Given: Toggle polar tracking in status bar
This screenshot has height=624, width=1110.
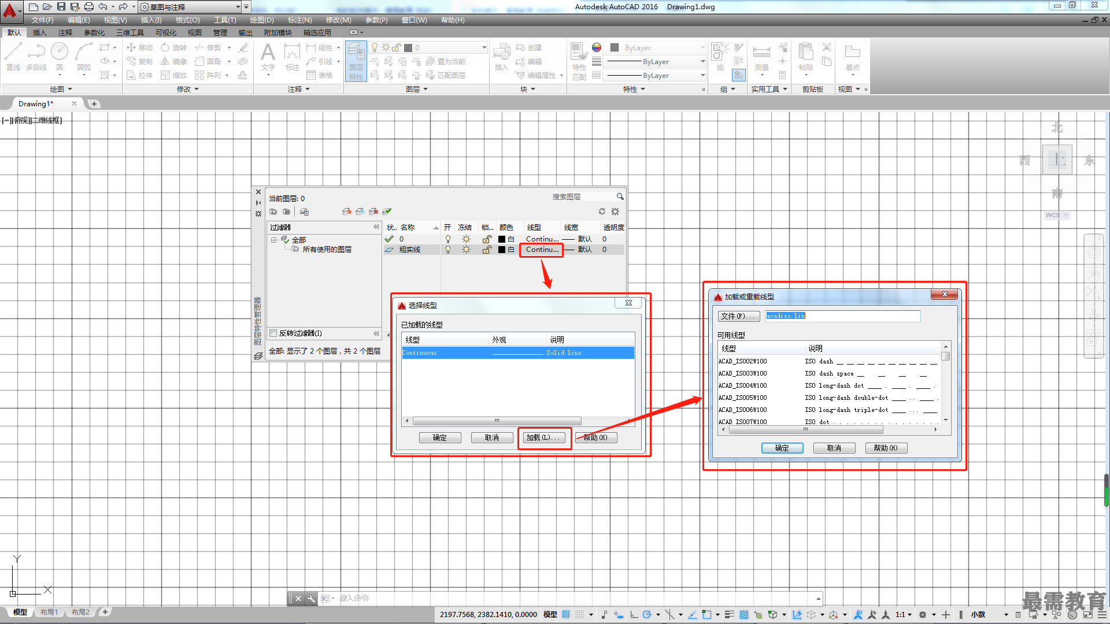Looking at the screenshot, I should click(647, 614).
